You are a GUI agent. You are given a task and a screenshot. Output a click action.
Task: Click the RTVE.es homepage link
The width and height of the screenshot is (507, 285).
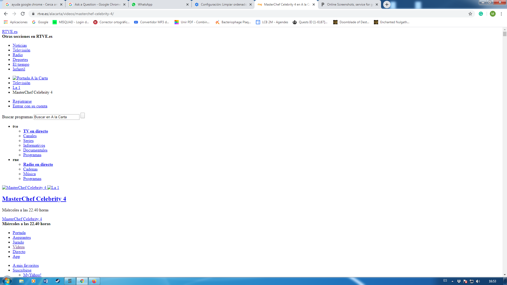click(10, 31)
